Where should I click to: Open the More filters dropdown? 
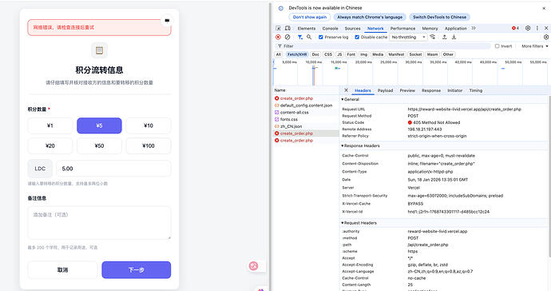pos(534,46)
